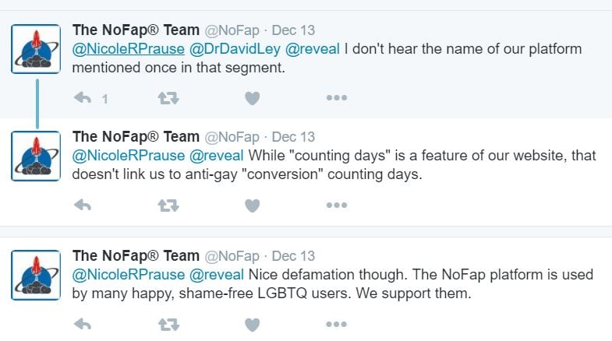The image size is (612, 341).
Task: Open more options on "counting days" tweet
Action: pyautogui.click(x=336, y=206)
